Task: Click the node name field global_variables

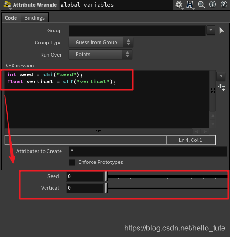Action: click(x=116, y=5)
